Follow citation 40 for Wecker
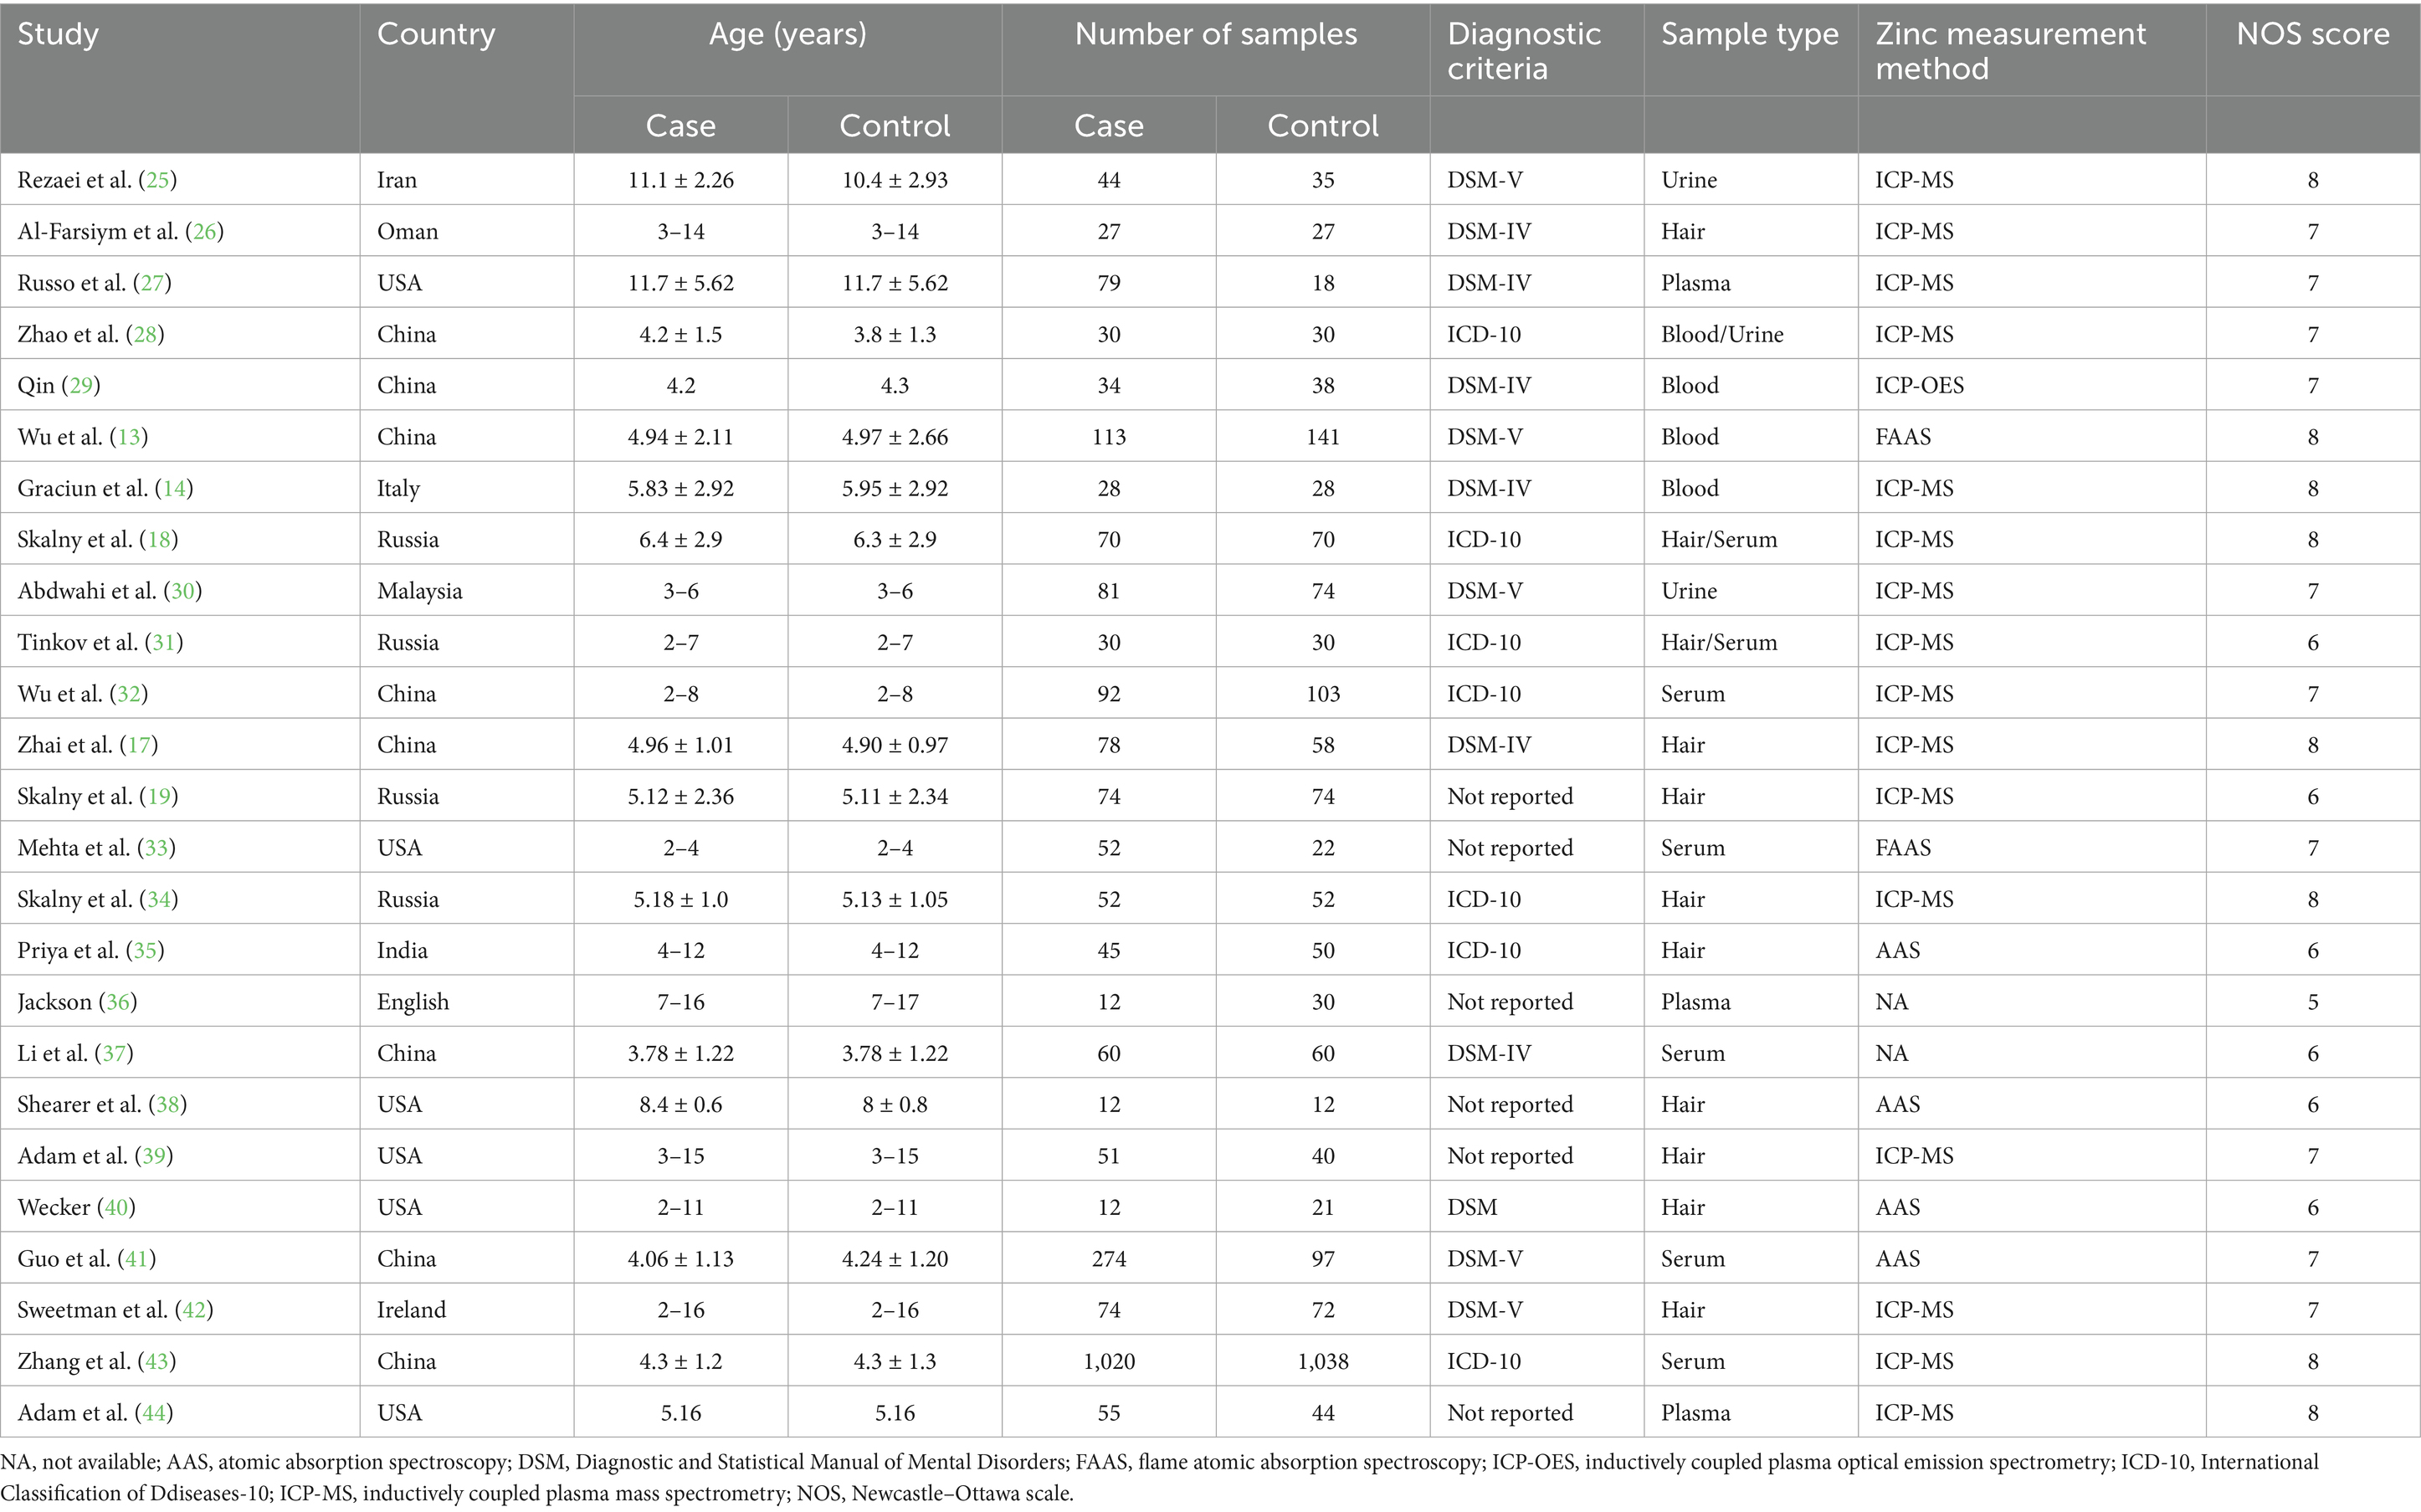Screen dimensions: 2421x1512 click(117, 1207)
